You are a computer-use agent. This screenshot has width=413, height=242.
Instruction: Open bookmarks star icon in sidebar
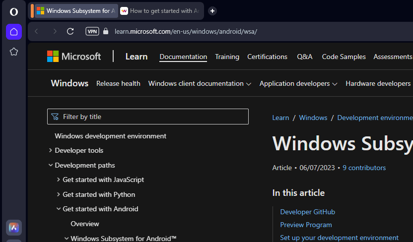click(14, 52)
